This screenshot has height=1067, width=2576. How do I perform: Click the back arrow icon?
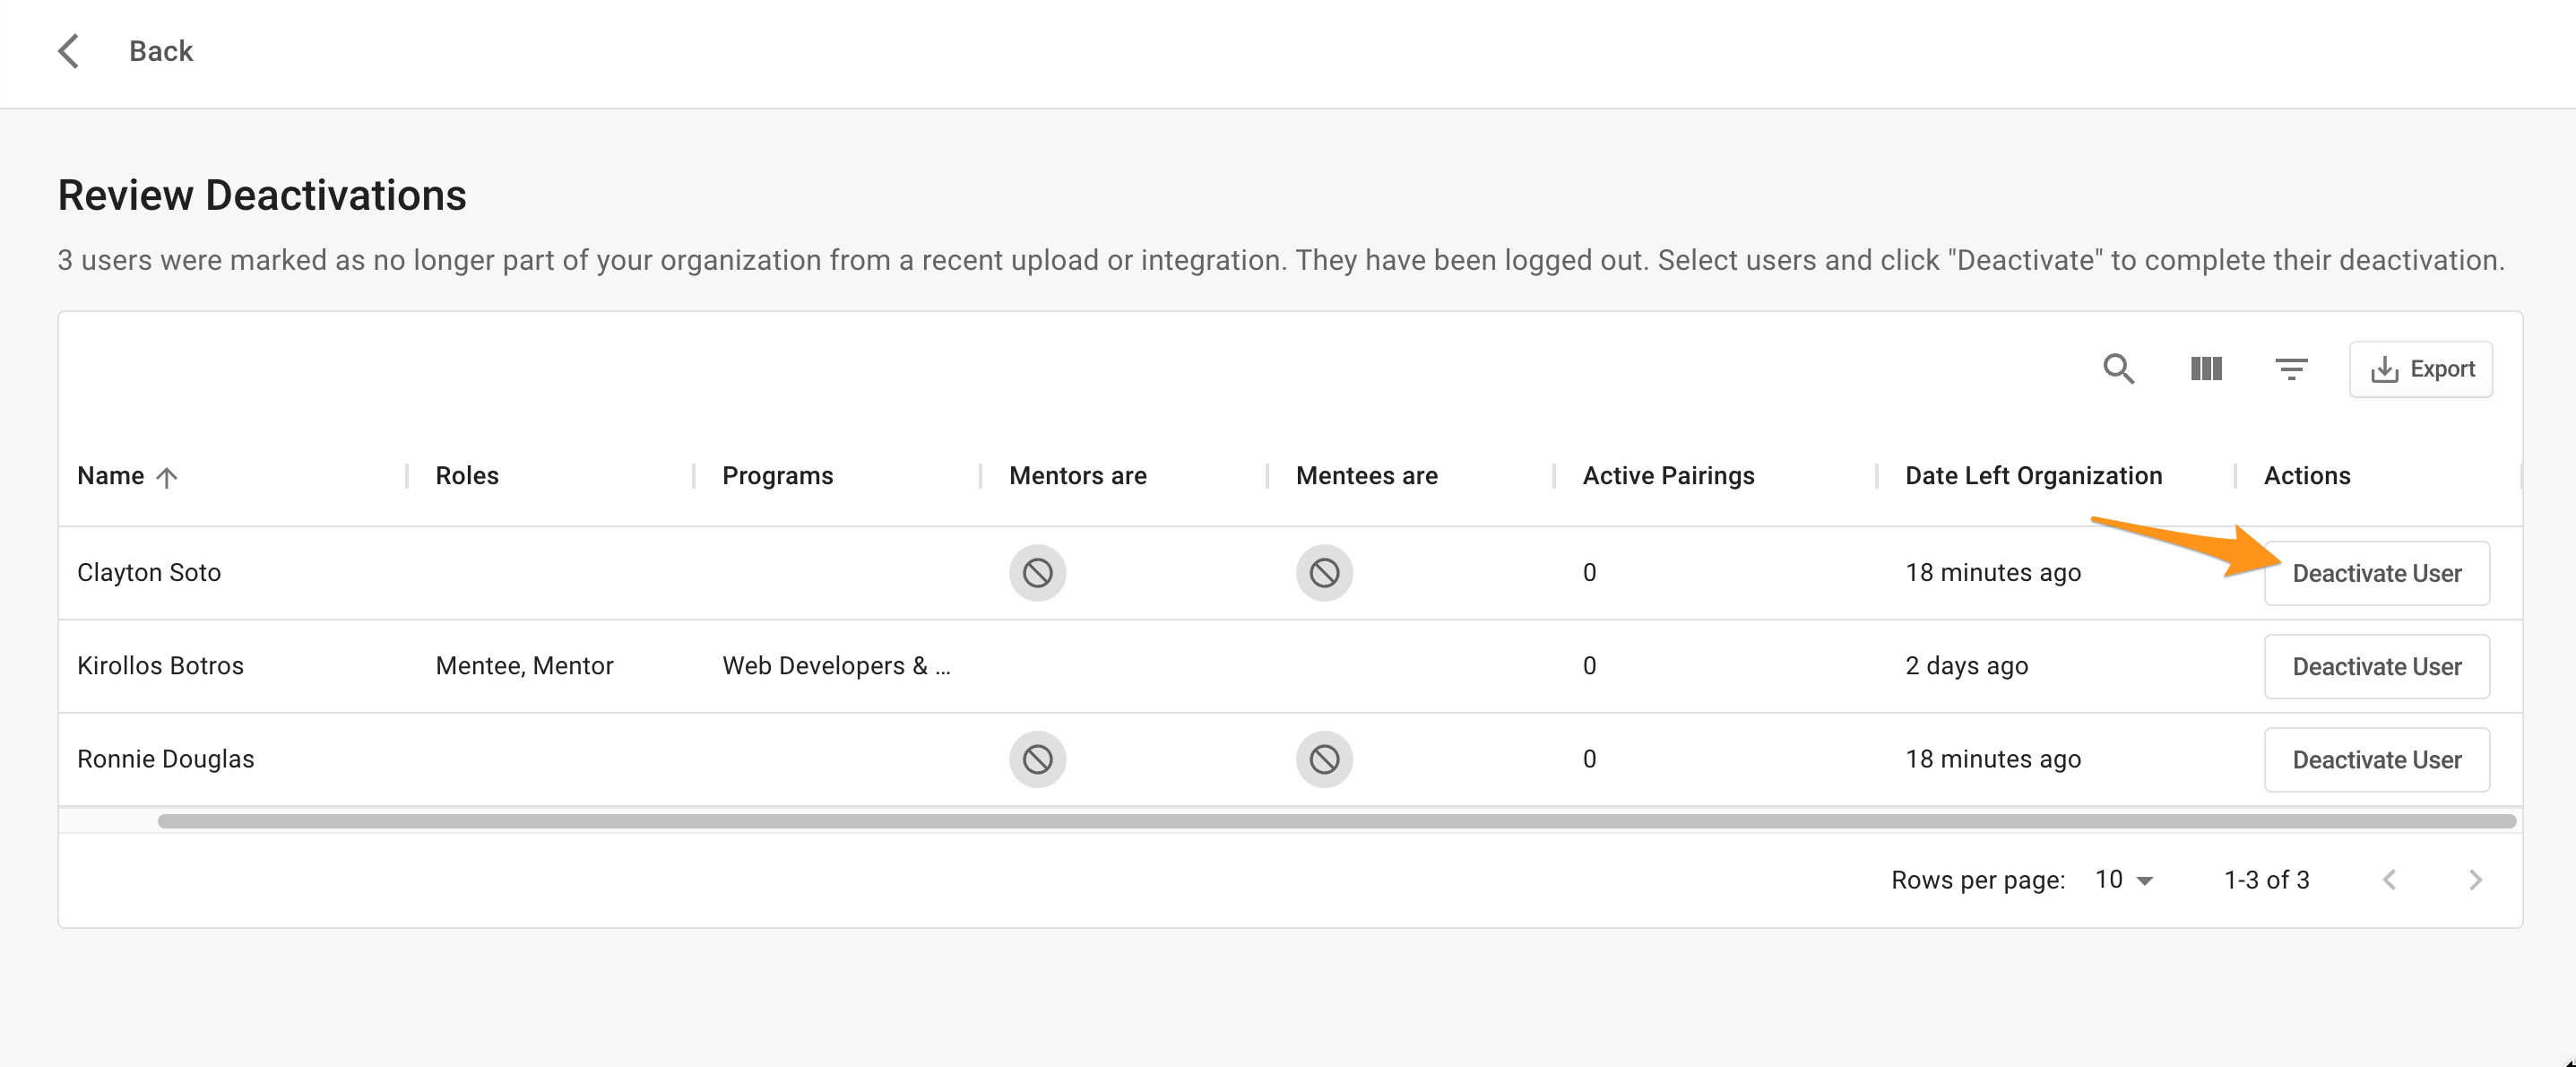68,51
